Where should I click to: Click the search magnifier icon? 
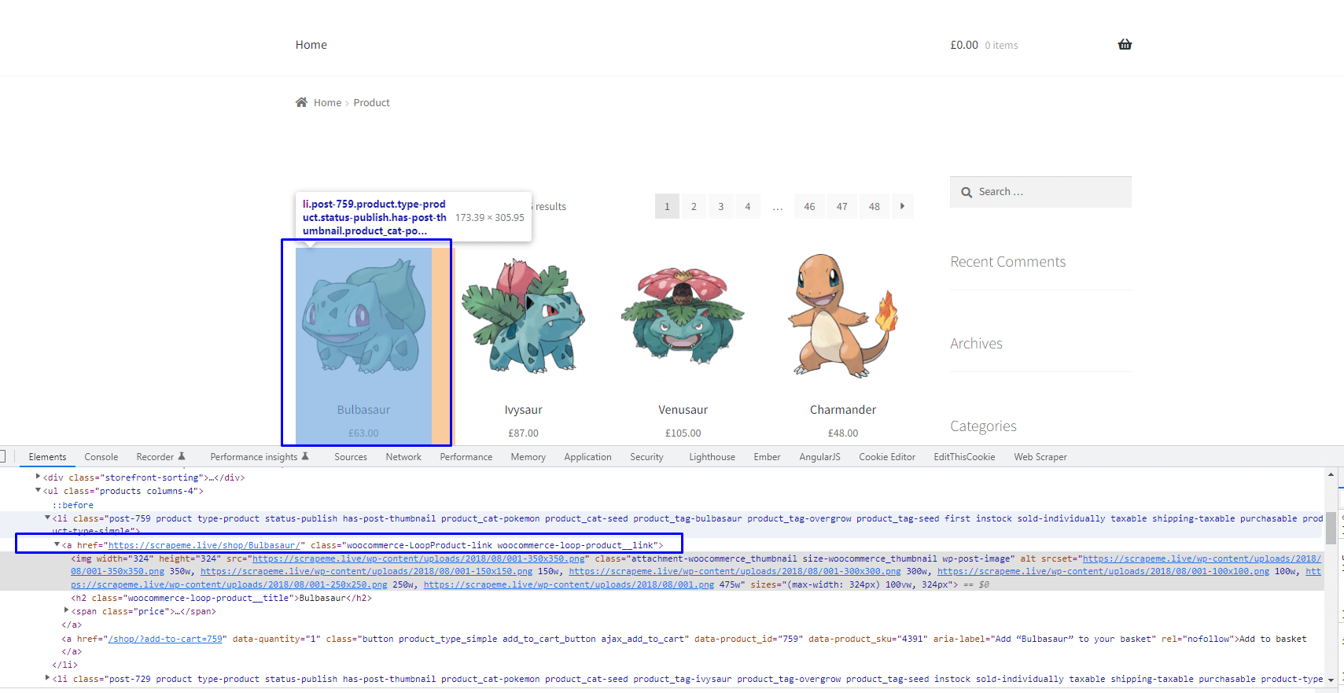click(967, 192)
